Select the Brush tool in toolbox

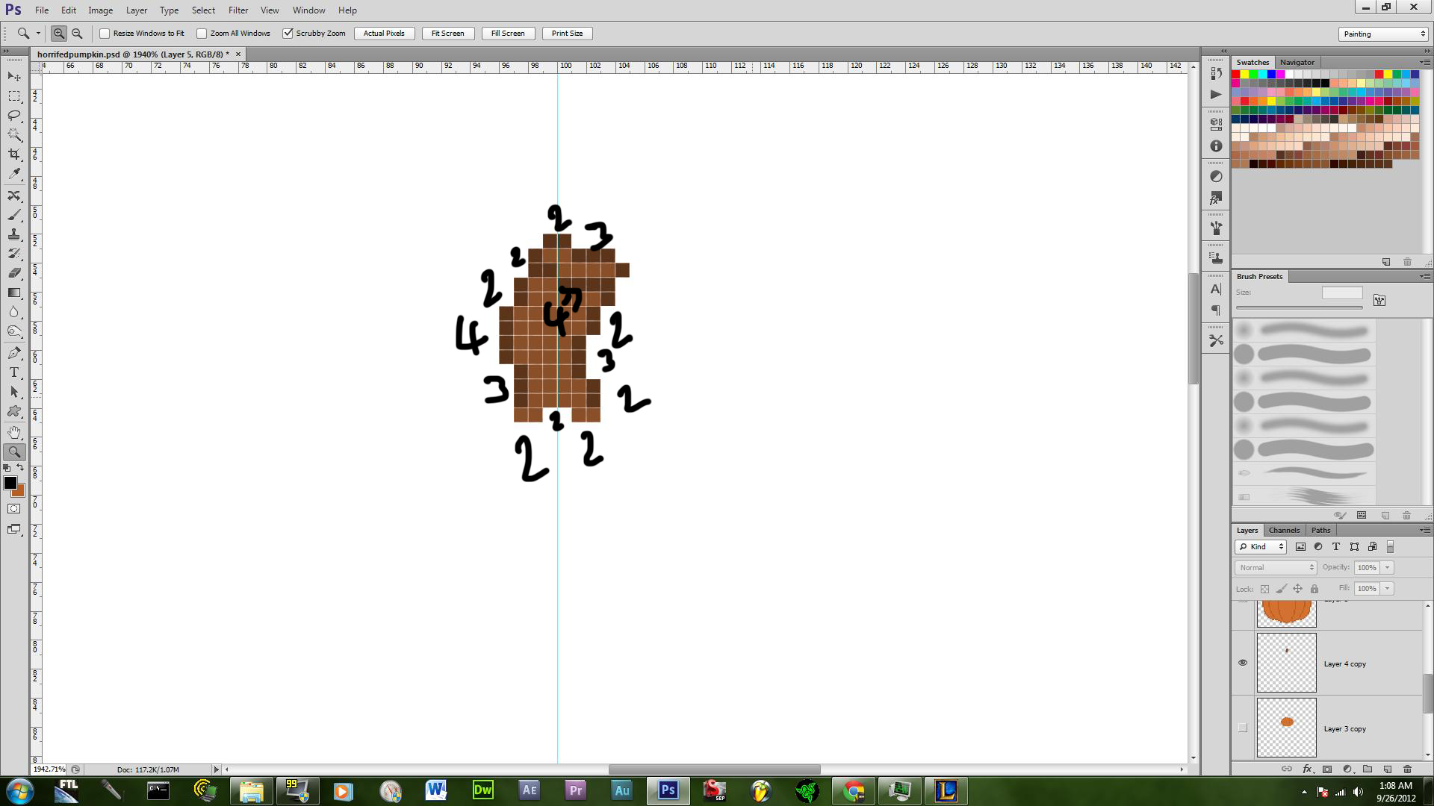coord(14,215)
